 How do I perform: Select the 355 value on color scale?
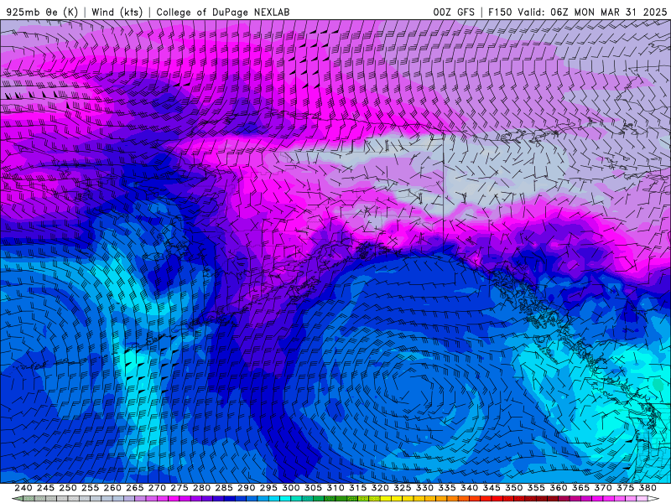[536, 488]
